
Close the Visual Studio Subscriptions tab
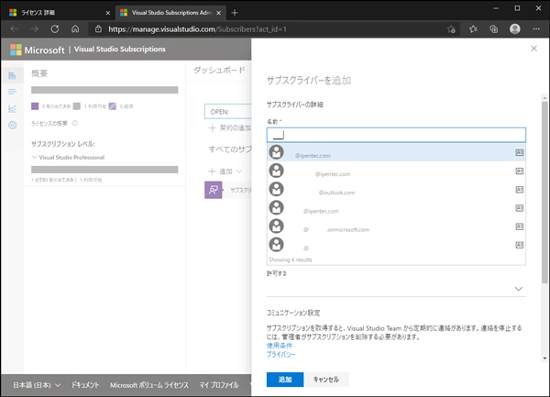[219, 13]
